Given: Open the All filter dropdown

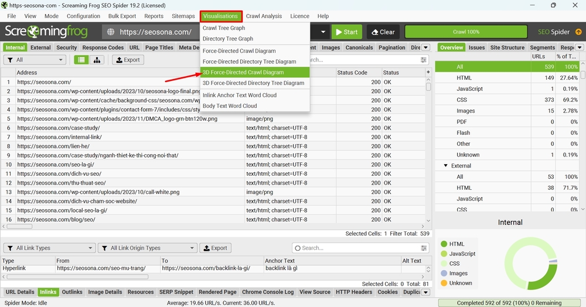Looking at the screenshot, I should pos(35,60).
